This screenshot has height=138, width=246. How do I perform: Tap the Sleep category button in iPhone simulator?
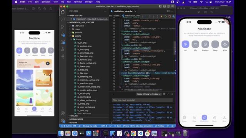(x=215, y=44)
